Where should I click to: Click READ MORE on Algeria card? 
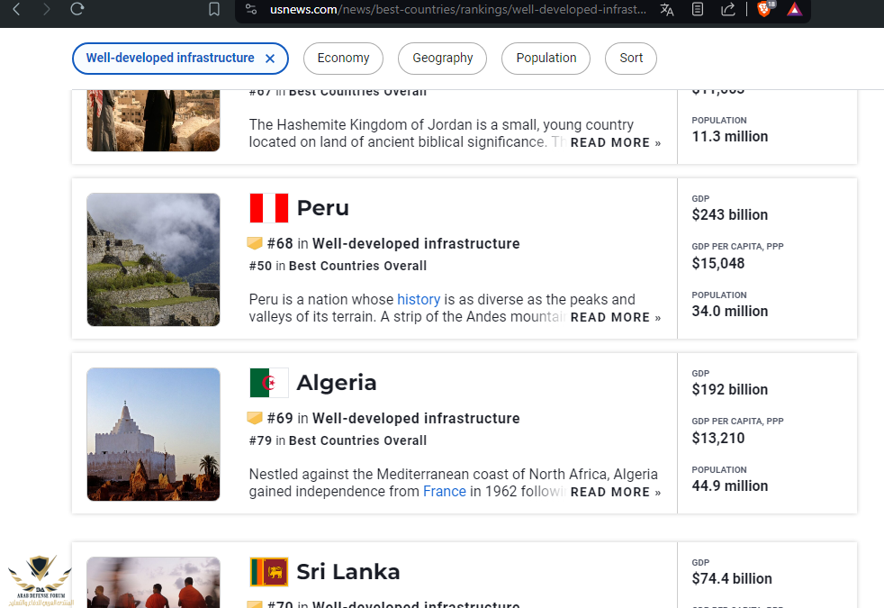pos(615,493)
